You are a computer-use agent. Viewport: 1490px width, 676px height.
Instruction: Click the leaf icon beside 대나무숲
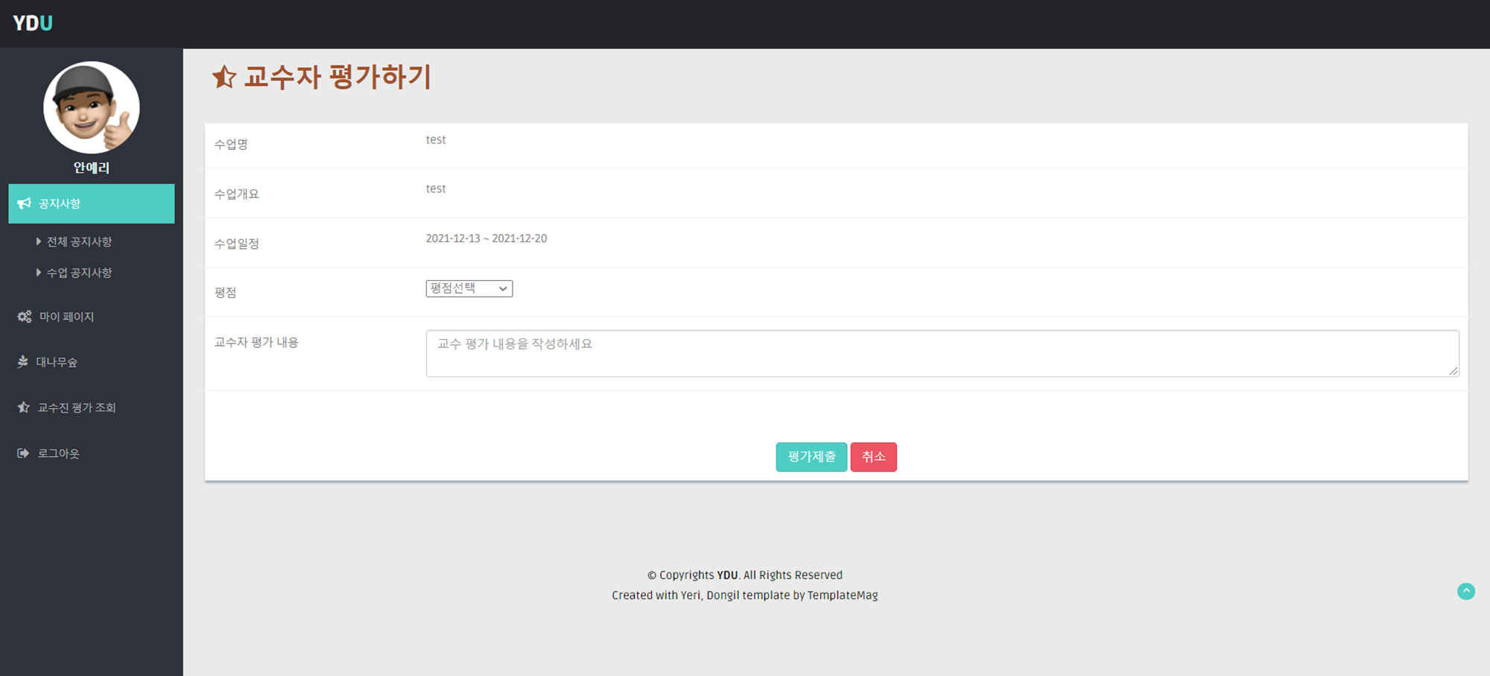pos(23,361)
